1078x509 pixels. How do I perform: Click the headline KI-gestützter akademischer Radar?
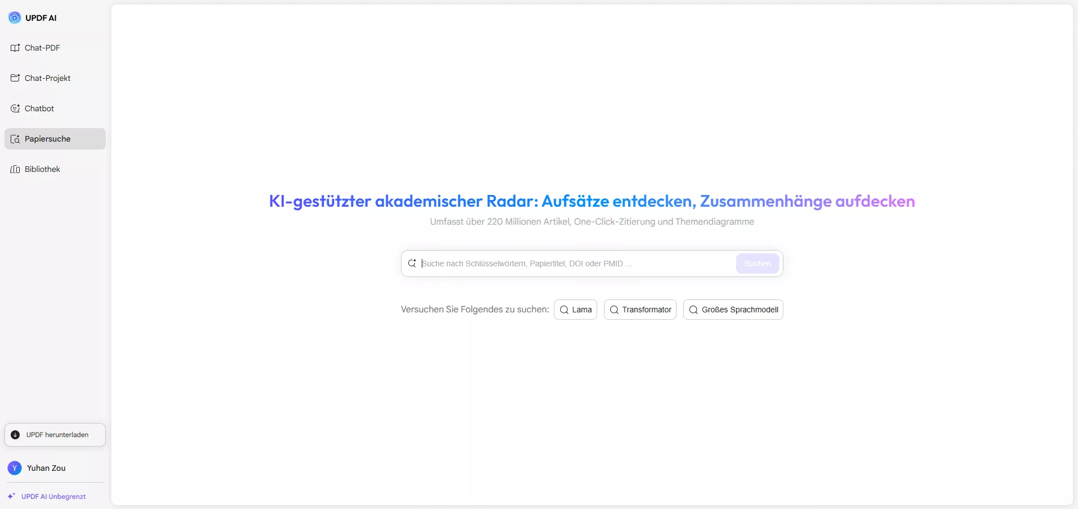coord(592,201)
